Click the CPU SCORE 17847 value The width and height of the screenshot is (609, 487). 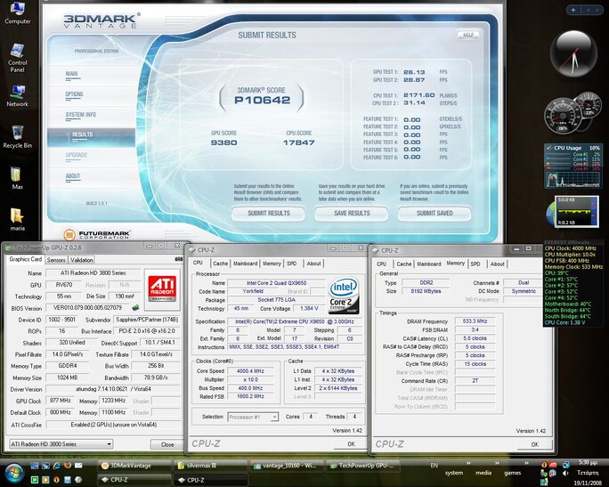click(x=298, y=142)
